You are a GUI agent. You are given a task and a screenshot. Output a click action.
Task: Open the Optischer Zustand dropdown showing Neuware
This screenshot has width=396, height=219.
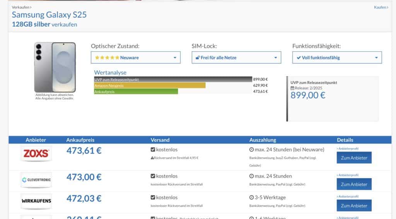[x=136, y=57]
